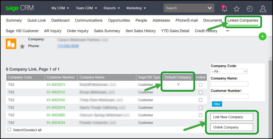Open the Dashboard tab
This screenshot has width=273, height=139.
(60, 20)
